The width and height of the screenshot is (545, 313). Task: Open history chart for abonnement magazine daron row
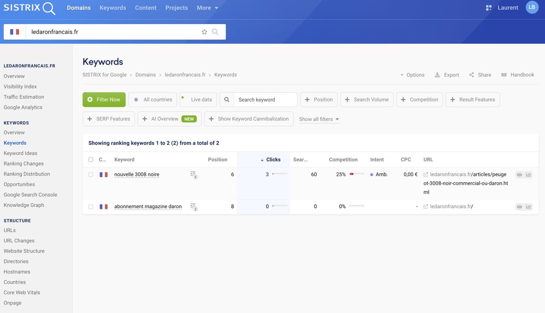tap(529, 207)
